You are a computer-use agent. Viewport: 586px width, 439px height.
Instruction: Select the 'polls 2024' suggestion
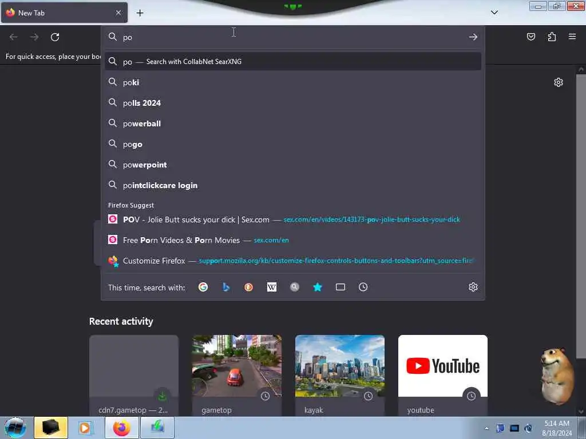tap(293, 103)
